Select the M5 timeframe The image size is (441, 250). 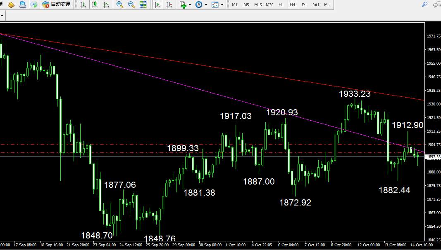(246, 5)
